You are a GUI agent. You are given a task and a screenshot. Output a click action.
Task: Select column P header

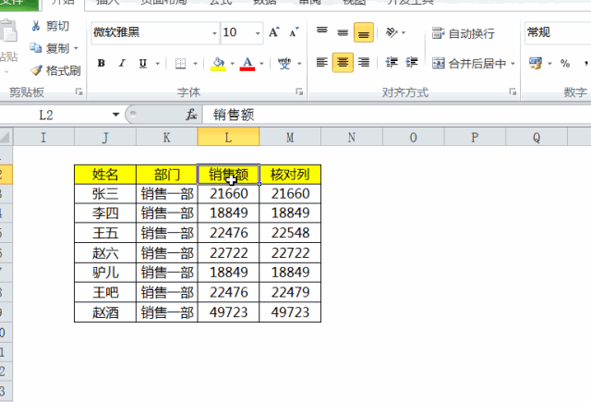click(x=475, y=137)
